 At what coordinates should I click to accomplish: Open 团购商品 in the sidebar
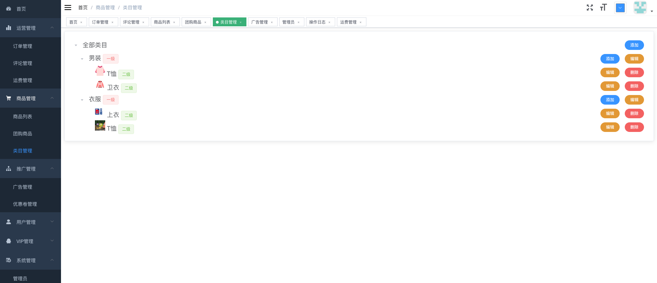click(31, 134)
